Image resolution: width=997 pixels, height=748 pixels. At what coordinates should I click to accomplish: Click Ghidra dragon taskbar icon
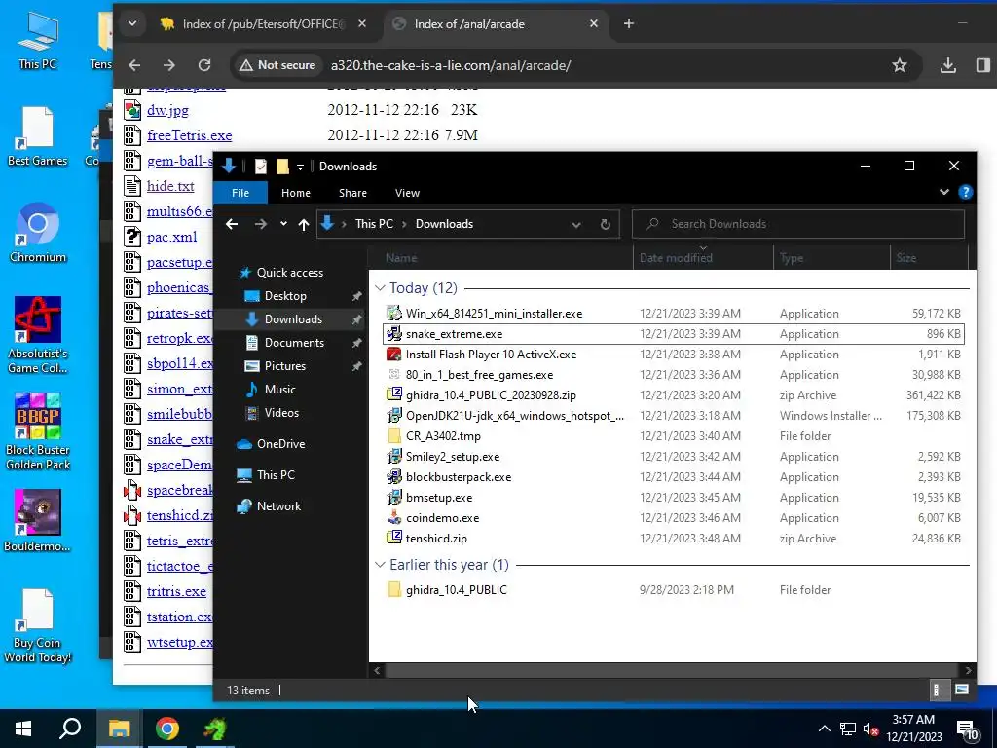tap(215, 729)
